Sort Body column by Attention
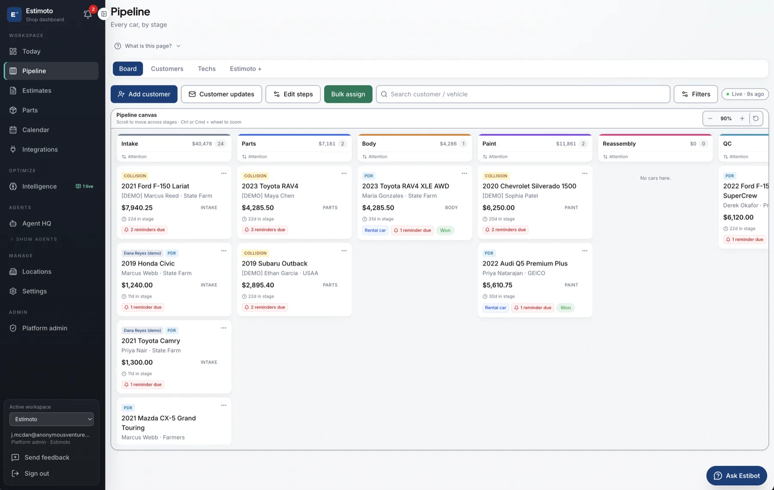774x490 pixels. click(x=375, y=157)
